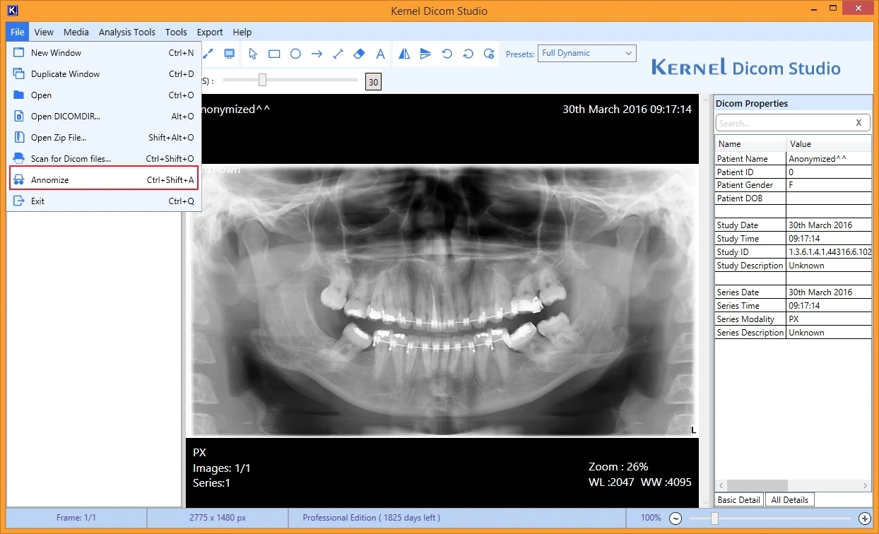The width and height of the screenshot is (879, 534).
Task: Click the monitor display icon in toolbar
Action: (229, 54)
